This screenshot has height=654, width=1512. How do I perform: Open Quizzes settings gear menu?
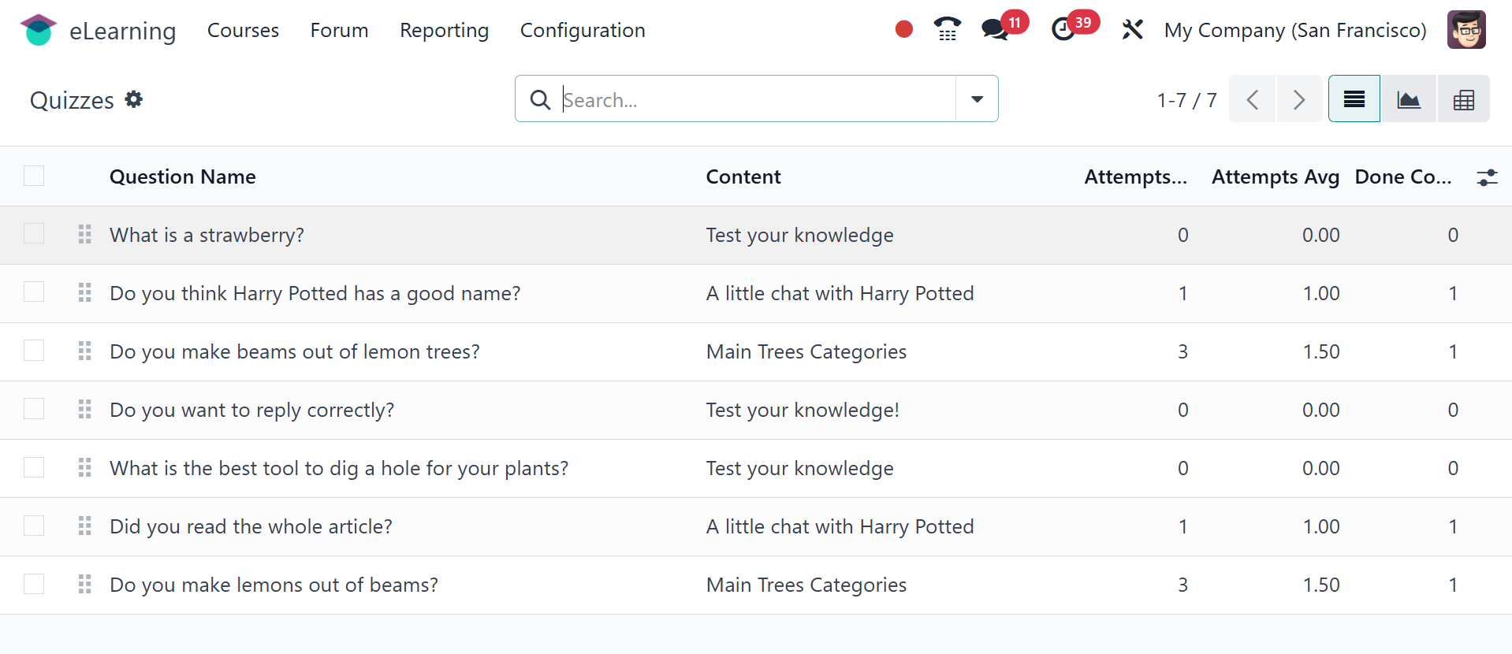(x=134, y=99)
